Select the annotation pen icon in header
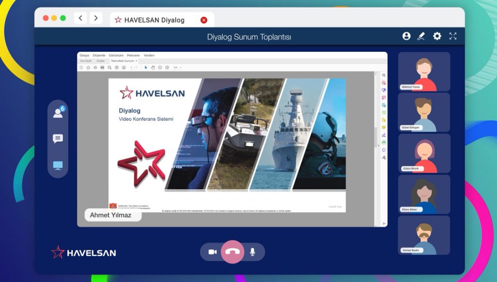This screenshot has height=282, width=497. click(x=421, y=36)
